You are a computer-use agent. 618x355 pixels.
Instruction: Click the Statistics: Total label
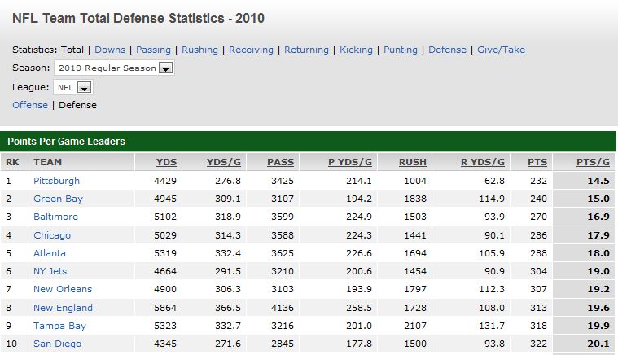pyautogui.click(x=48, y=50)
